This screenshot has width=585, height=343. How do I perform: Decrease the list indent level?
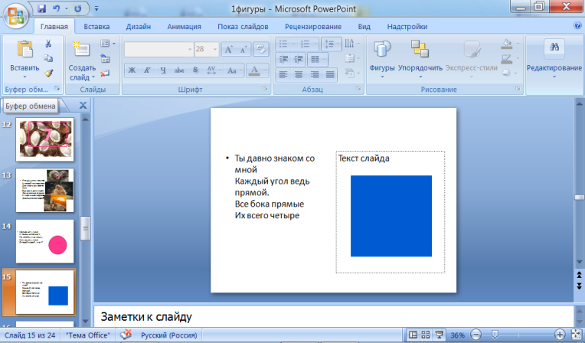click(x=283, y=59)
